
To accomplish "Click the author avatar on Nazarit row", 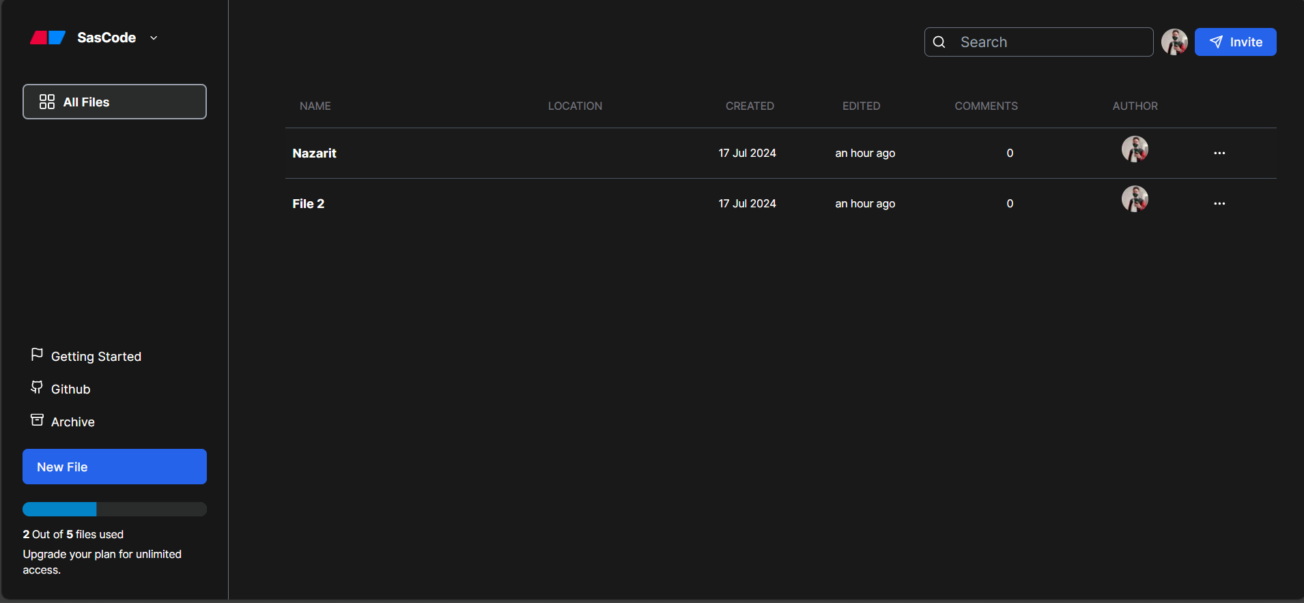I will tap(1135, 149).
